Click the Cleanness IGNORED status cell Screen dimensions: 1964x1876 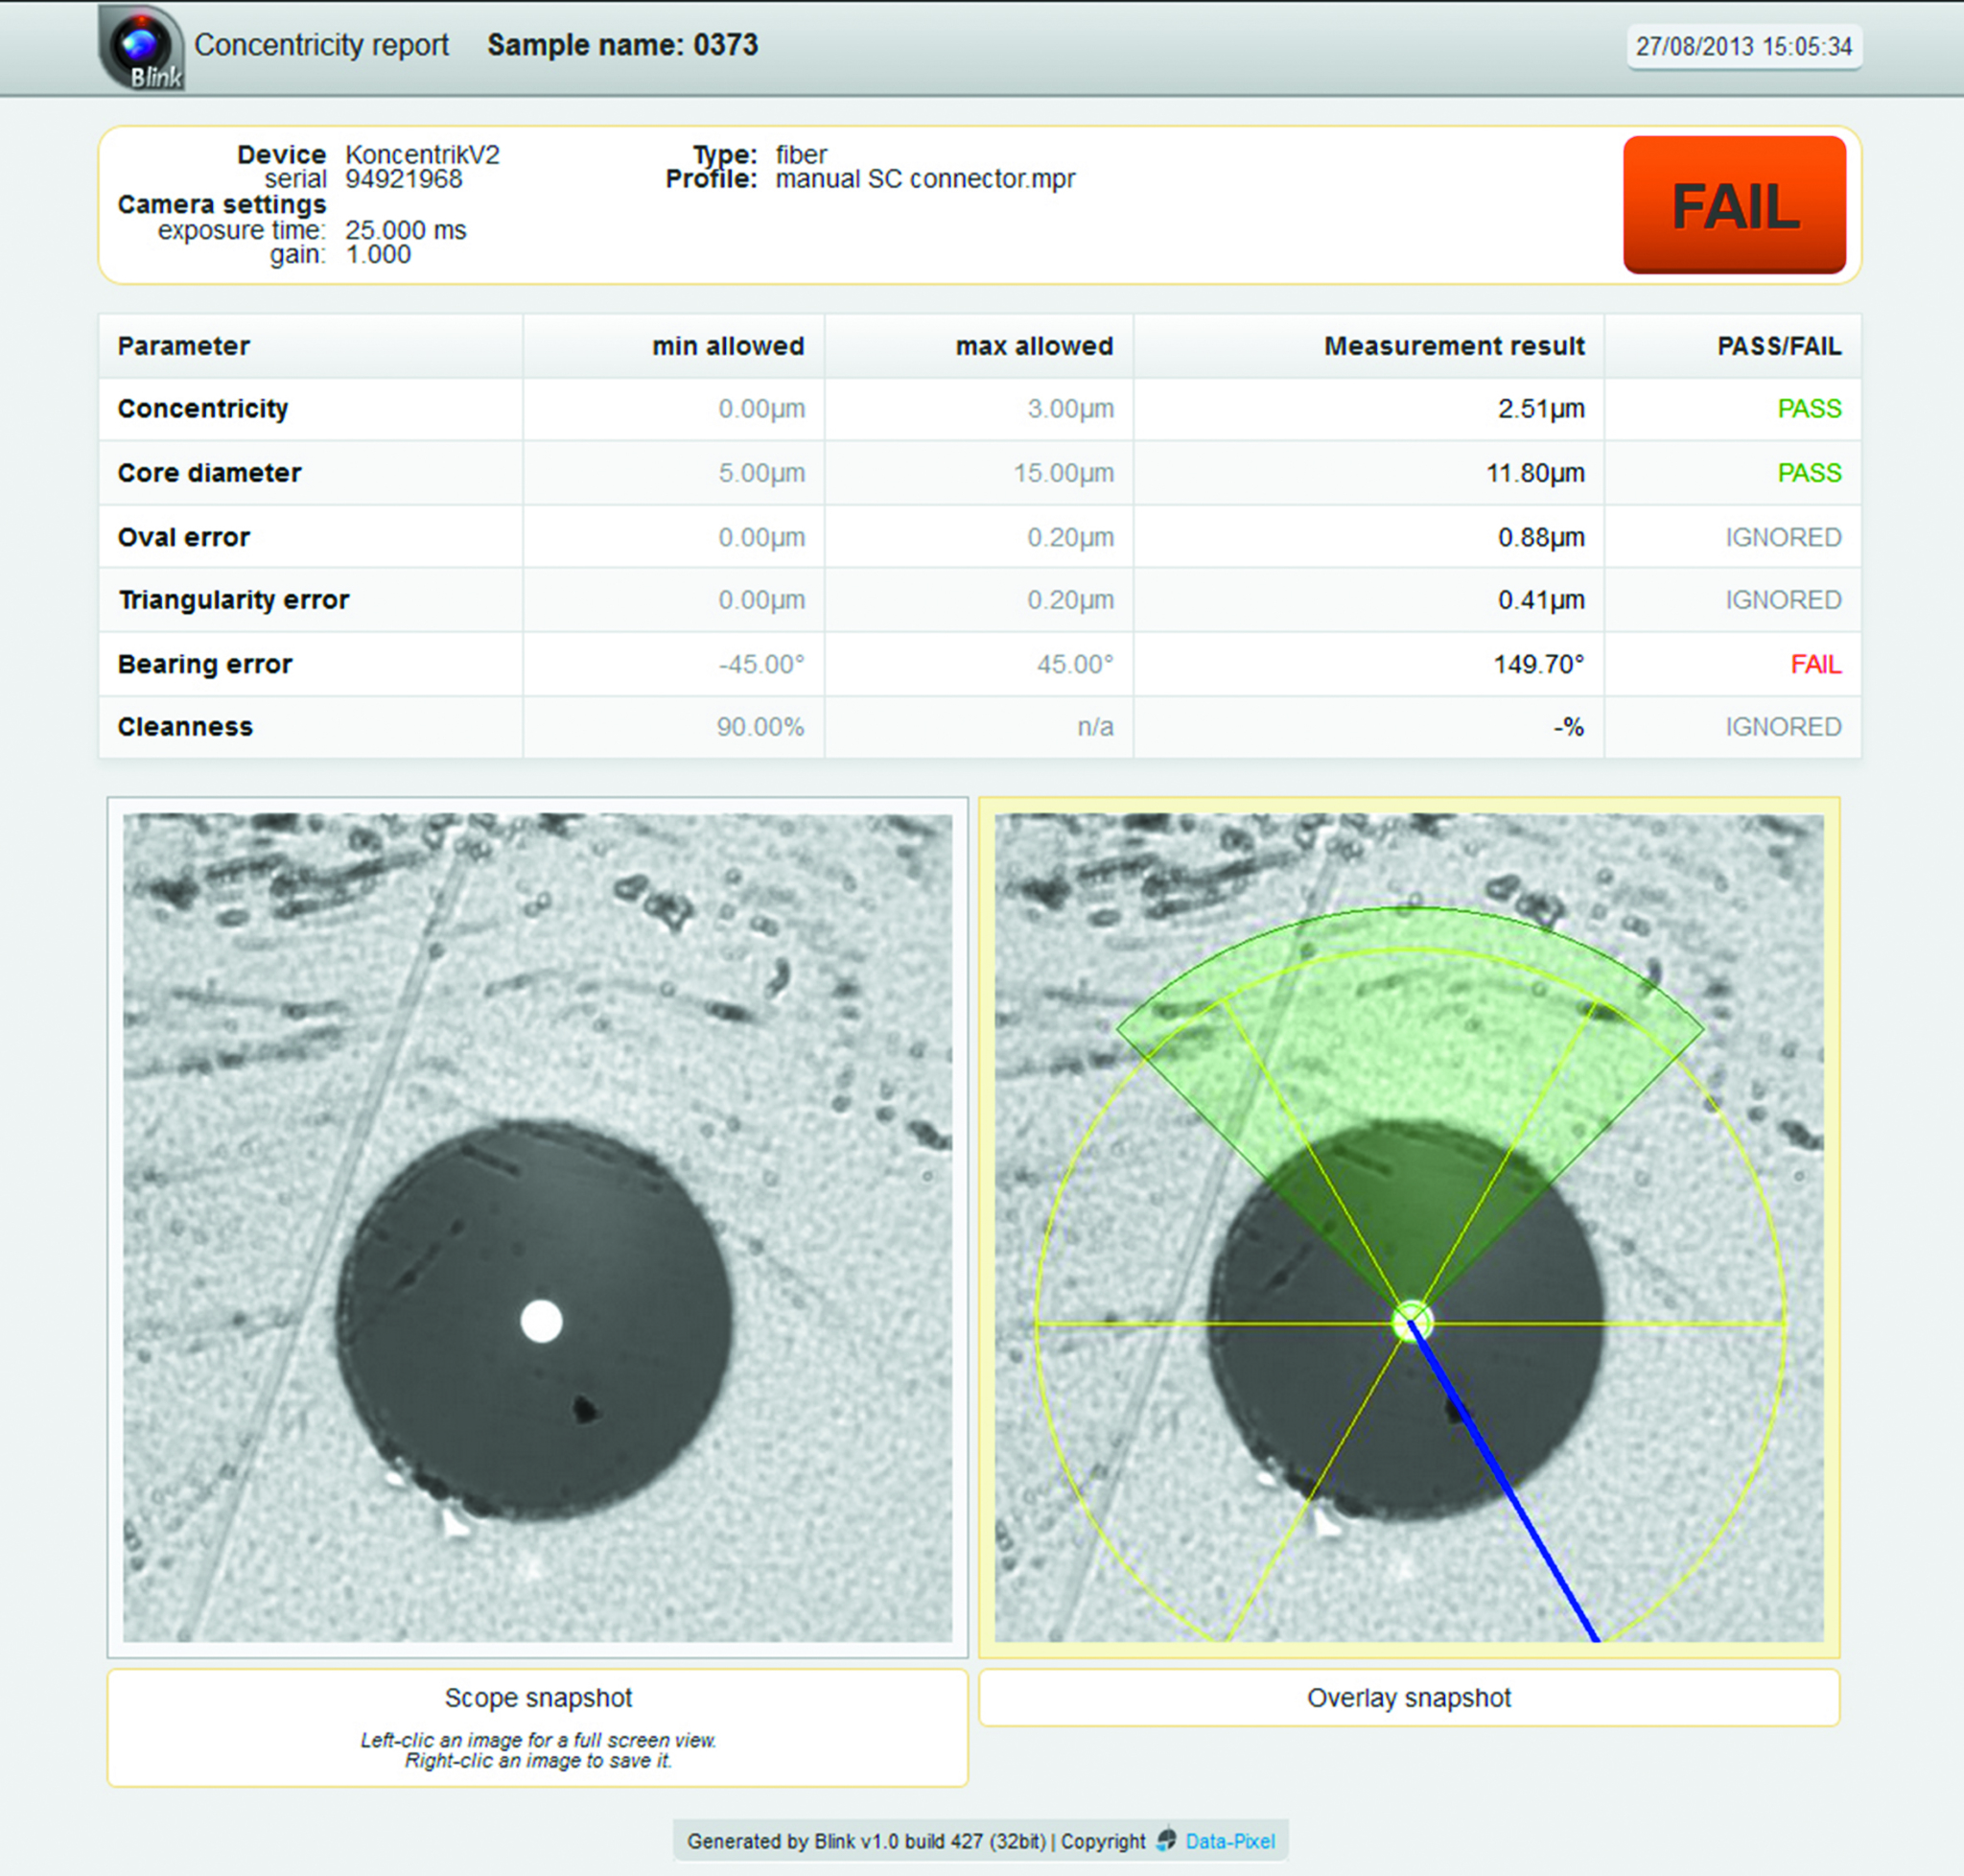1782,727
